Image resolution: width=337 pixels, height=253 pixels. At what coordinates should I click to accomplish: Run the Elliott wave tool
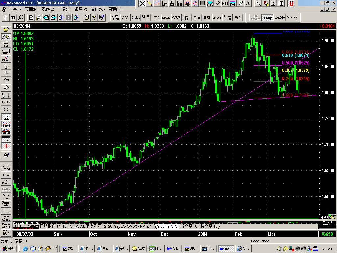(x=6, y=59)
